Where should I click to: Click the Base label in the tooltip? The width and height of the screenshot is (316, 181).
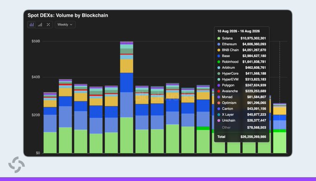(226, 56)
